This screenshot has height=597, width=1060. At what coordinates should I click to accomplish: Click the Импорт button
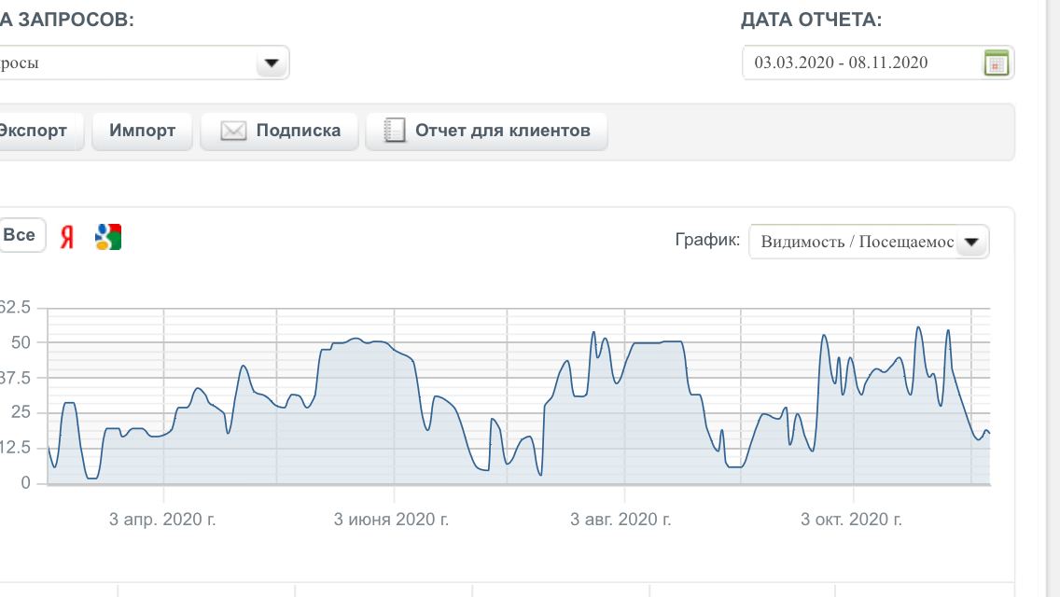(142, 131)
